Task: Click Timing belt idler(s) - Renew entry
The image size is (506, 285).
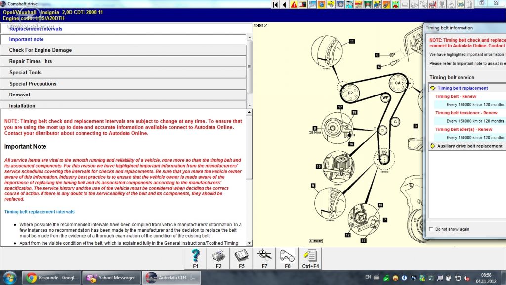Action: pos(464,129)
